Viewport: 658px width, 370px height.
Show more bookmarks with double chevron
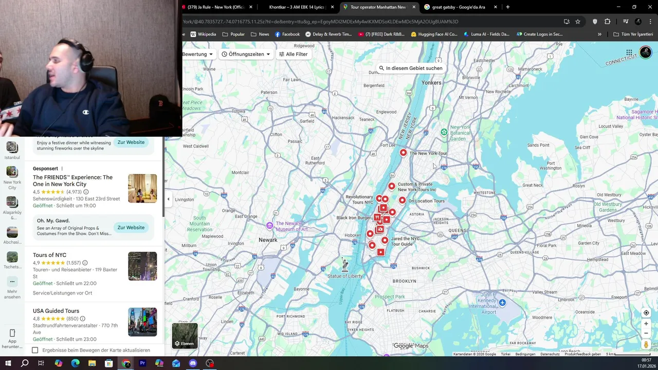[x=599, y=34]
